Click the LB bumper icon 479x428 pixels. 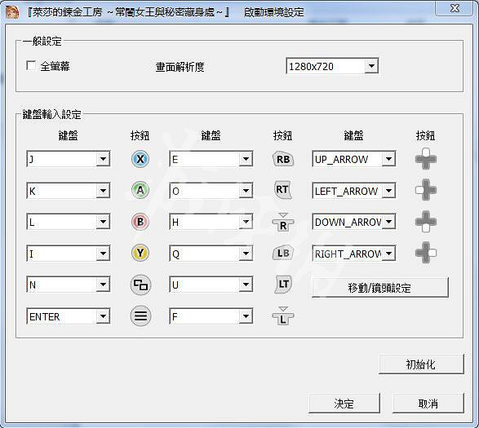283,253
